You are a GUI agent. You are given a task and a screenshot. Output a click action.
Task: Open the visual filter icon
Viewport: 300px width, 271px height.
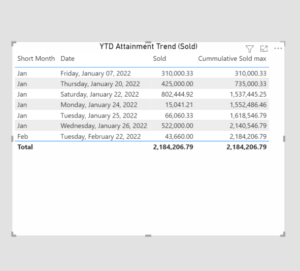tap(249, 49)
